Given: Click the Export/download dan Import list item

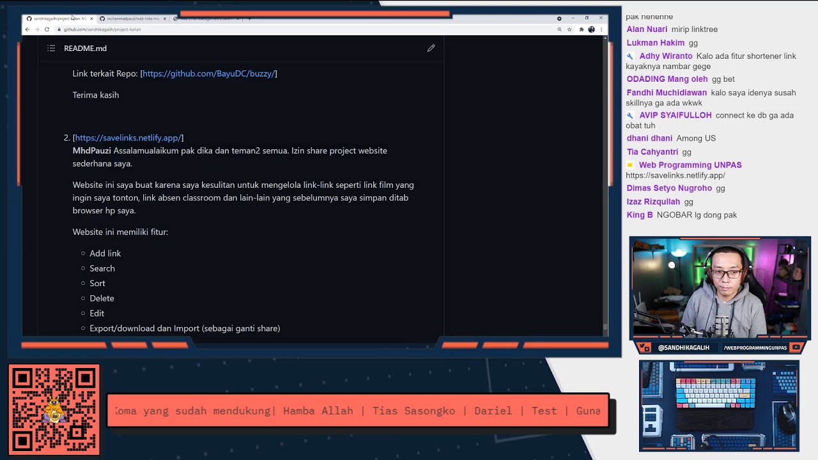Looking at the screenshot, I should tap(185, 328).
